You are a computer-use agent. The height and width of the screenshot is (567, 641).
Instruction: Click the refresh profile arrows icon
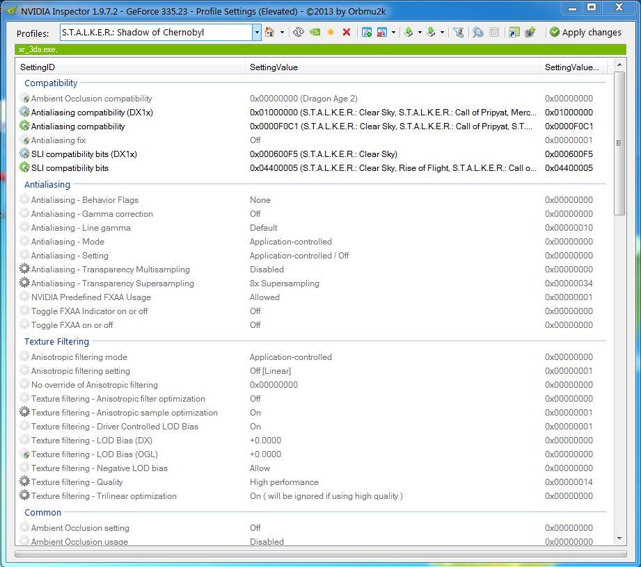(299, 32)
